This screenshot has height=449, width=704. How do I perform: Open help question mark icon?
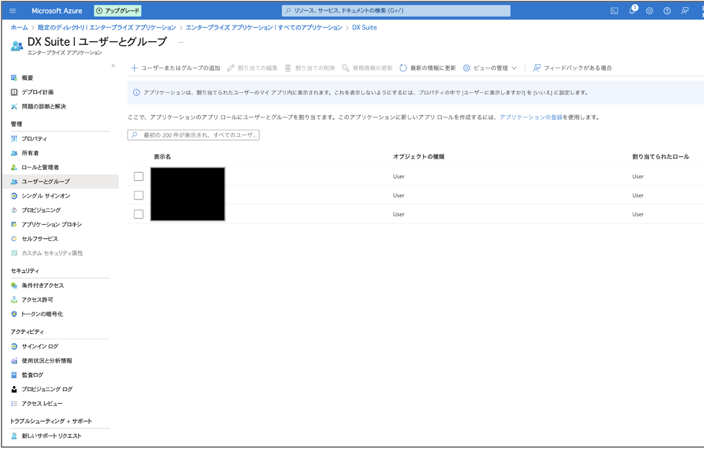pos(667,11)
